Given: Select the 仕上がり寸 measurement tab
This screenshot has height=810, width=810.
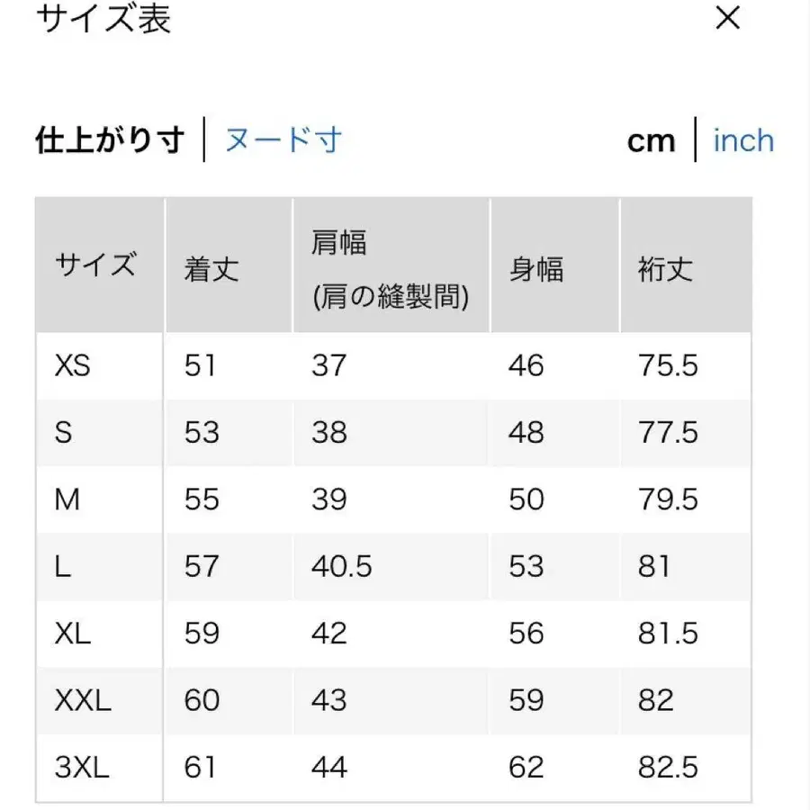Looking at the screenshot, I should click(x=110, y=140).
